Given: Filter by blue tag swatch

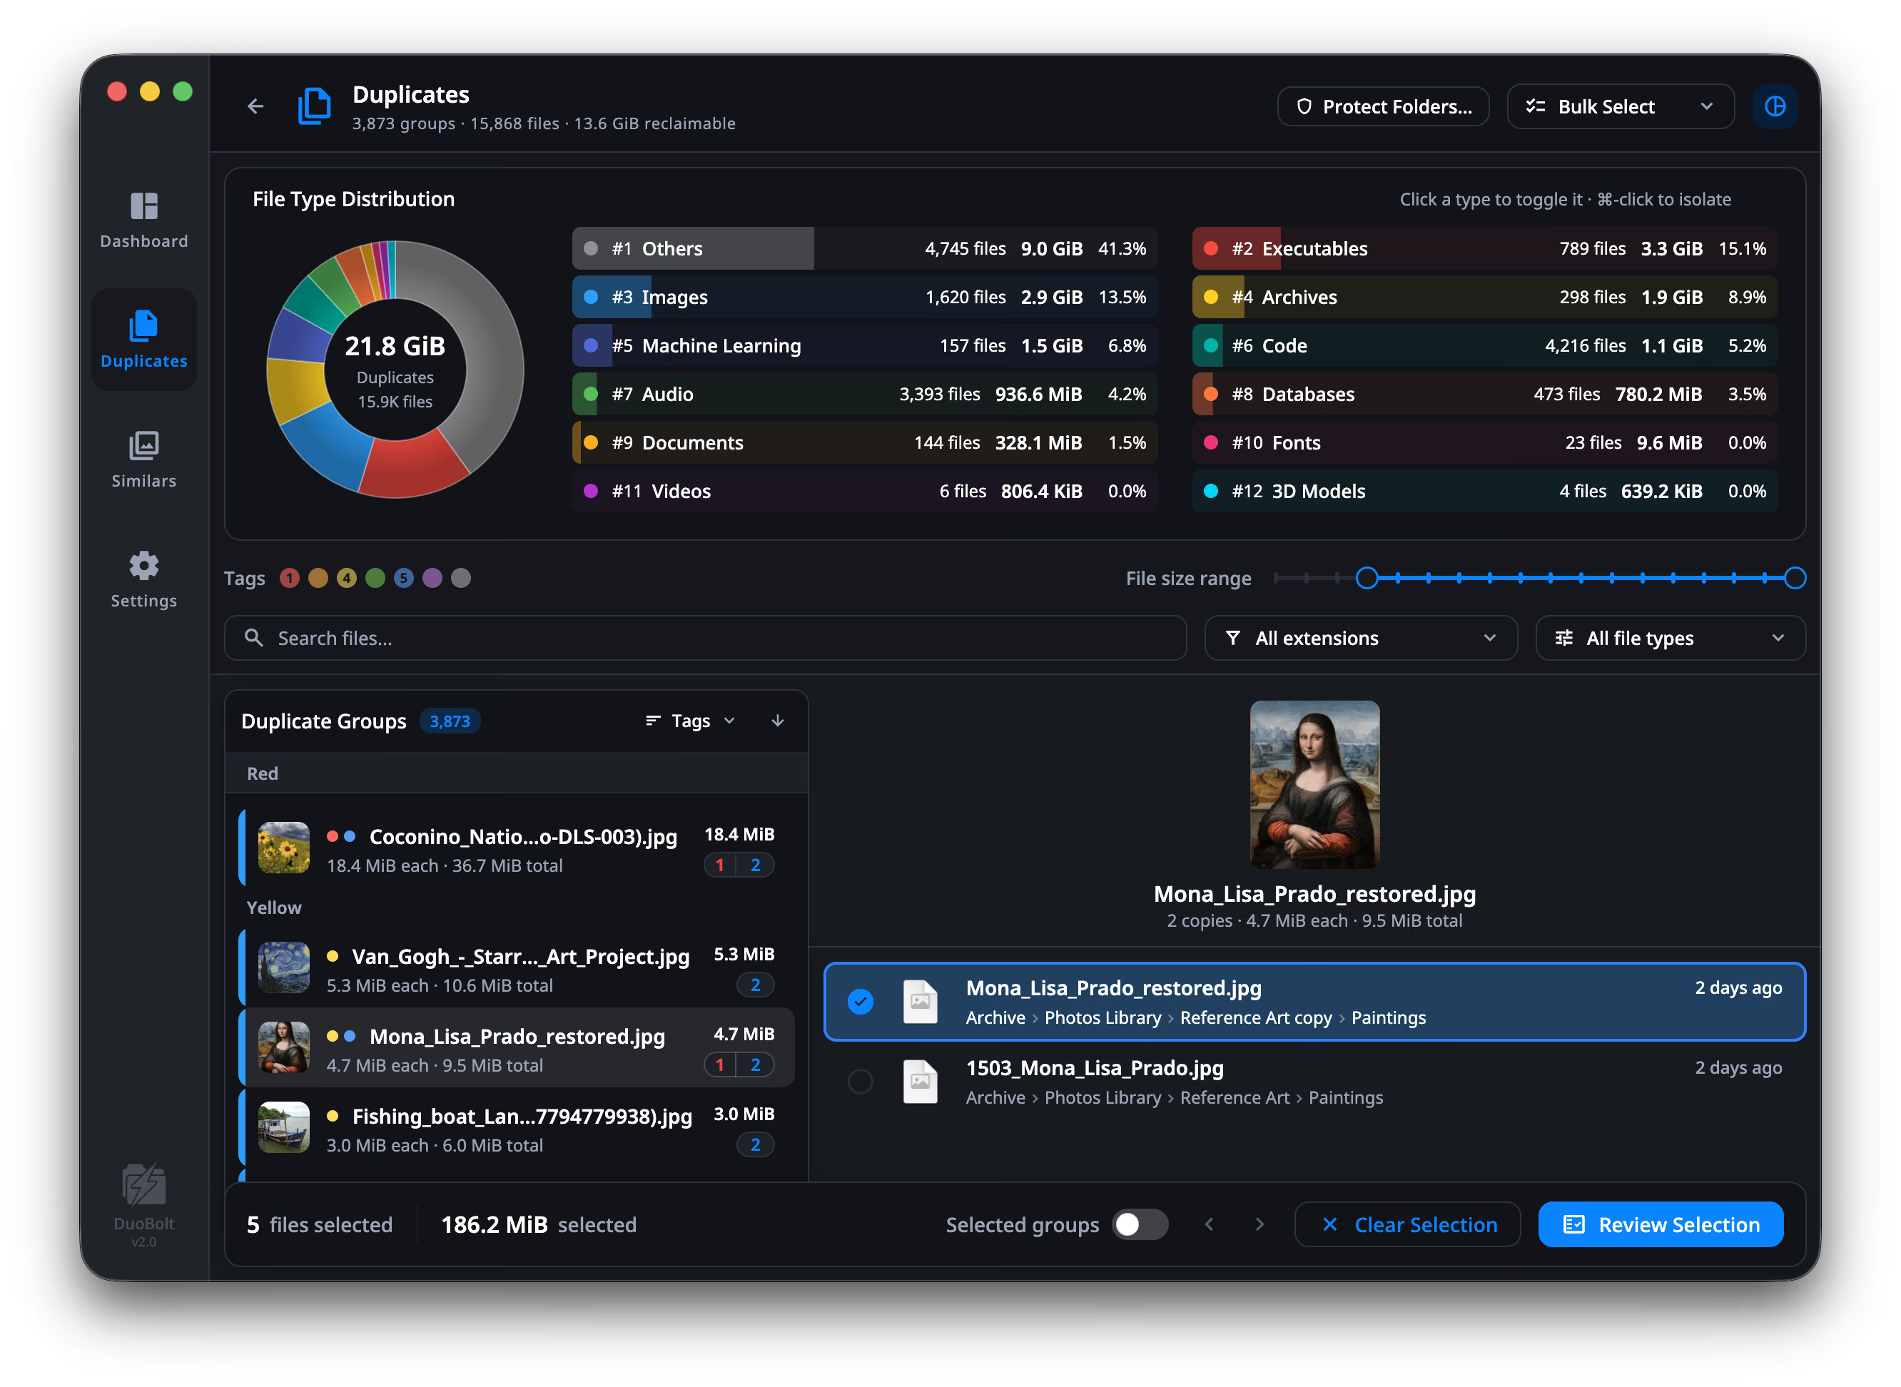Looking at the screenshot, I should tap(404, 578).
